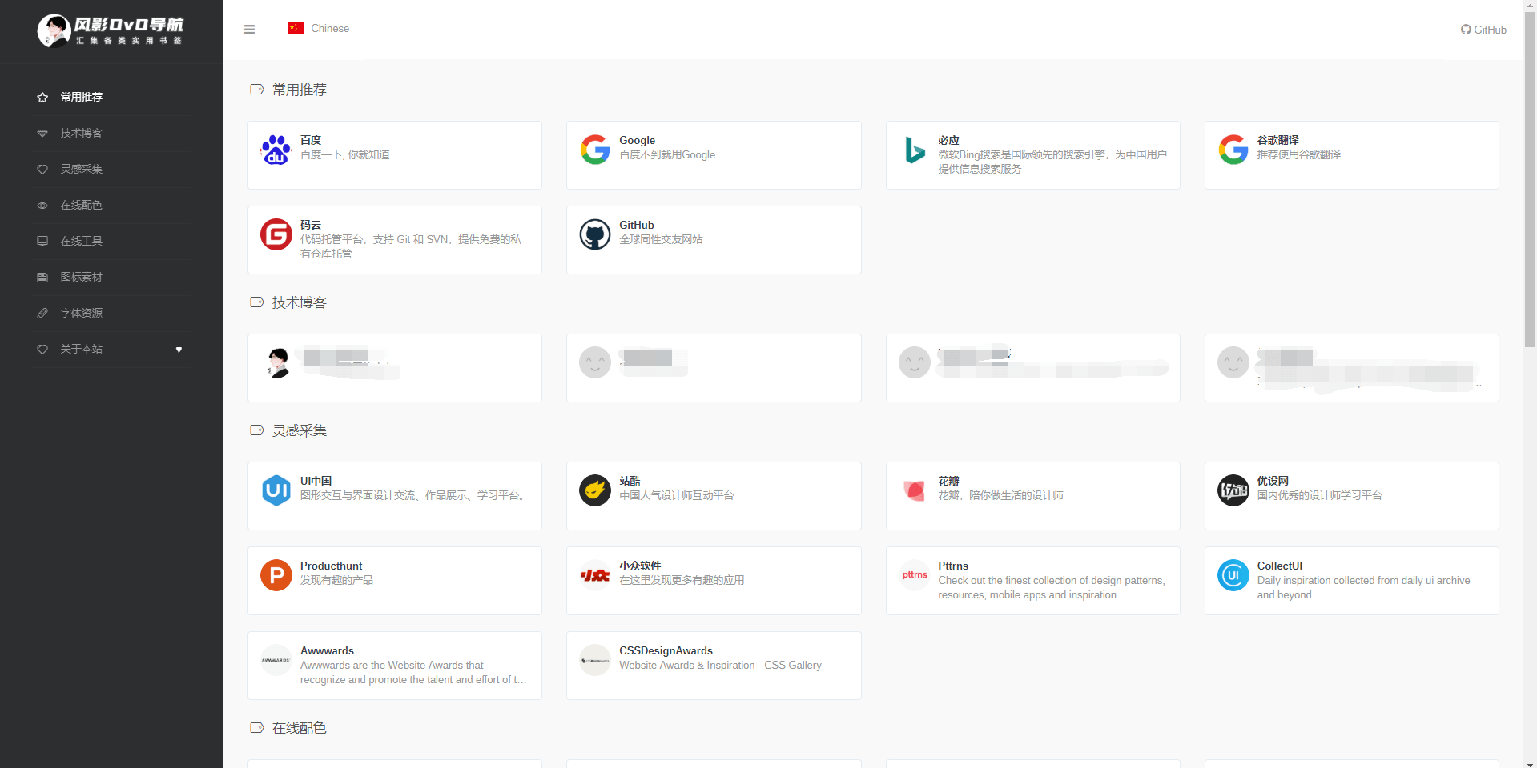Open the hamburger menu to collapse sidebar
The height and width of the screenshot is (768, 1537).
249,29
